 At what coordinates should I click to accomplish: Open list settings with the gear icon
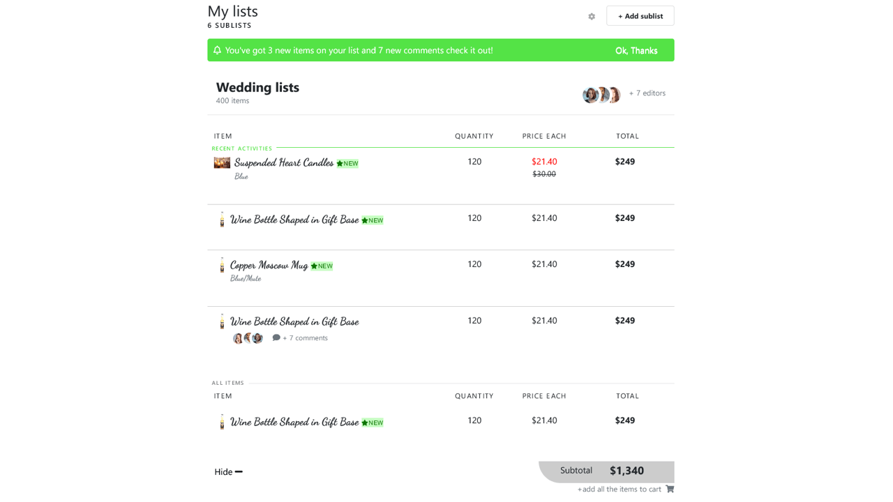(591, 16)
